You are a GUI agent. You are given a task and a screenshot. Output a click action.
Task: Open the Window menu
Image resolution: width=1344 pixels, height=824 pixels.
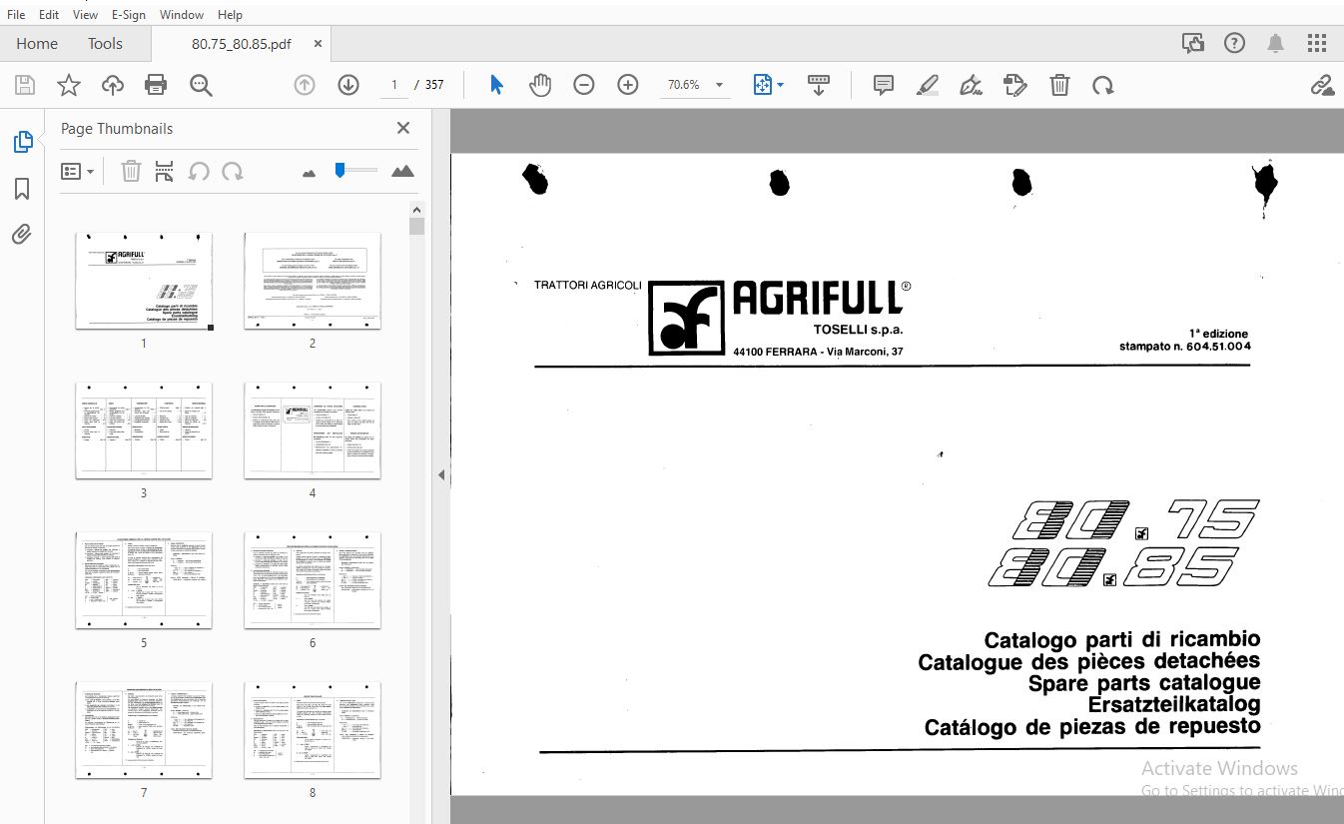pos(182,14)
